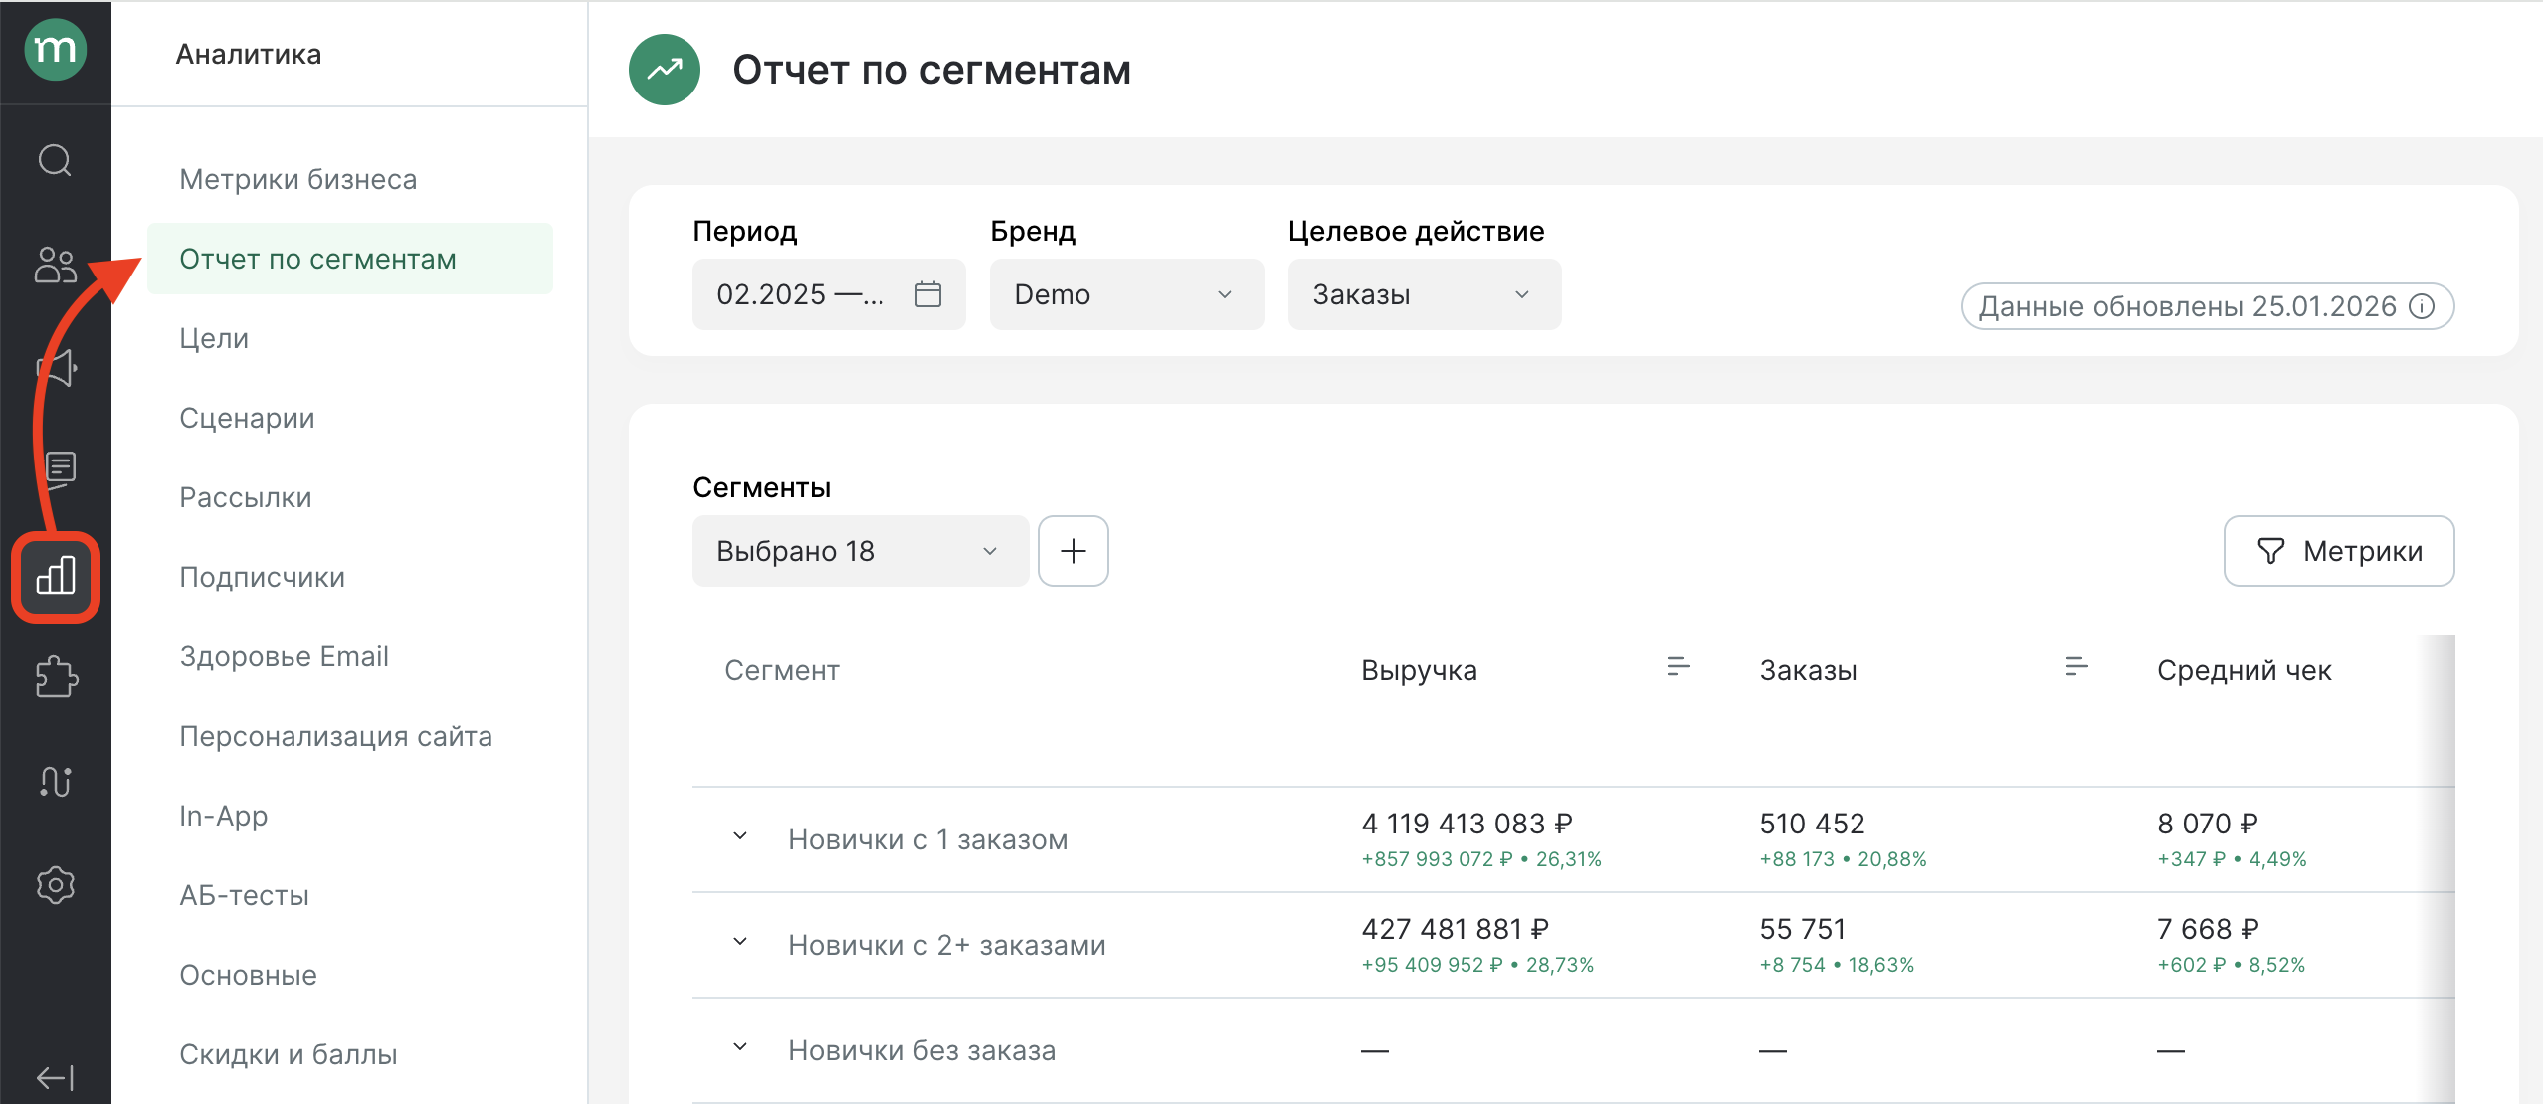Collapse sidebar with the arrow icon at bottom
Viewport: 2543px width, 1104px height.
[x=55, y=1077]
